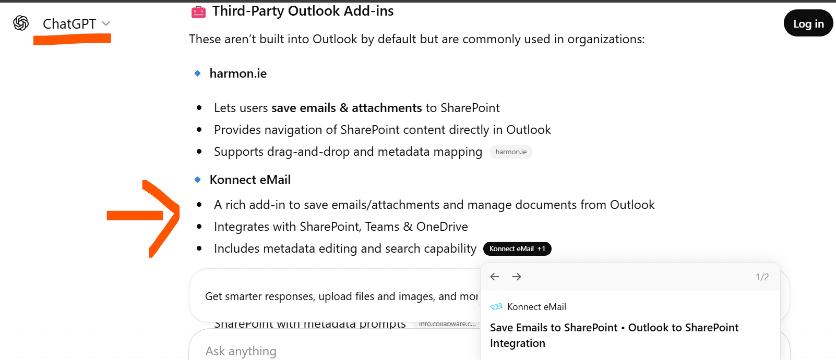Select the Konnect eMail section heading

tap(250, 180)
